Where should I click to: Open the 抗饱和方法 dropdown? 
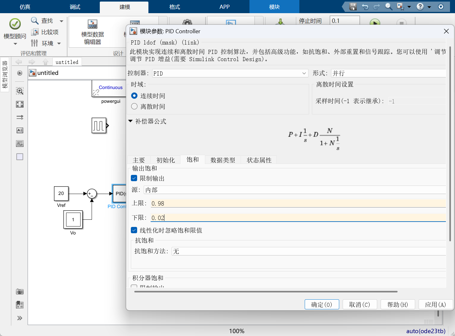309,251
